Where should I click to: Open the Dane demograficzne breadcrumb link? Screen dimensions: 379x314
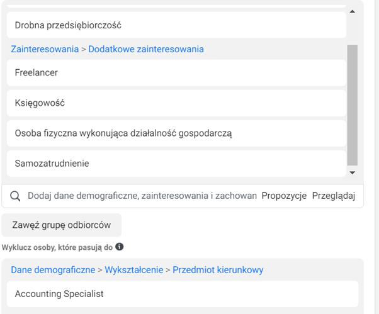(x=53, y=270)
